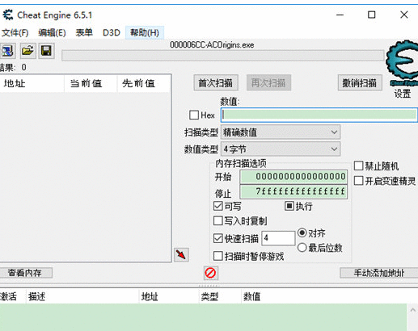
Task: Click the 开始 start address field
Action: point(293,177)
